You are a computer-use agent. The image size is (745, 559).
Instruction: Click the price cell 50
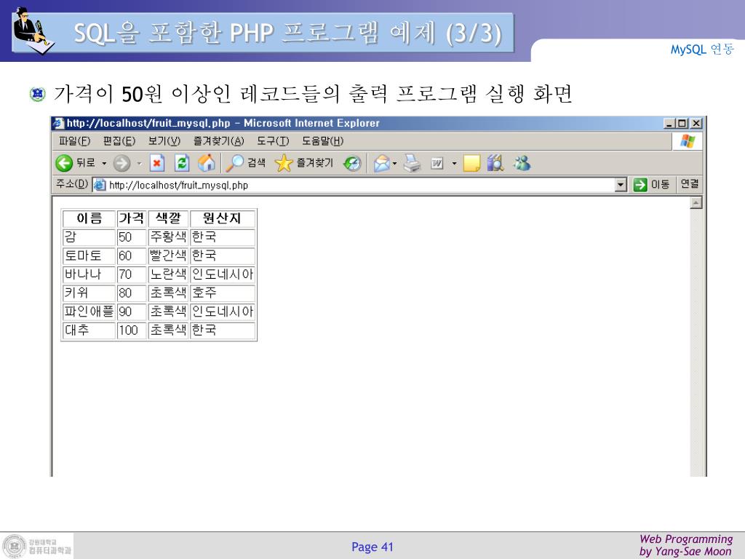click(132, 237)
